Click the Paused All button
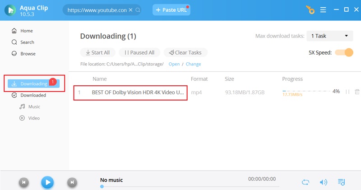The width and height of the screenshot is (361, 190). (139, 52)
